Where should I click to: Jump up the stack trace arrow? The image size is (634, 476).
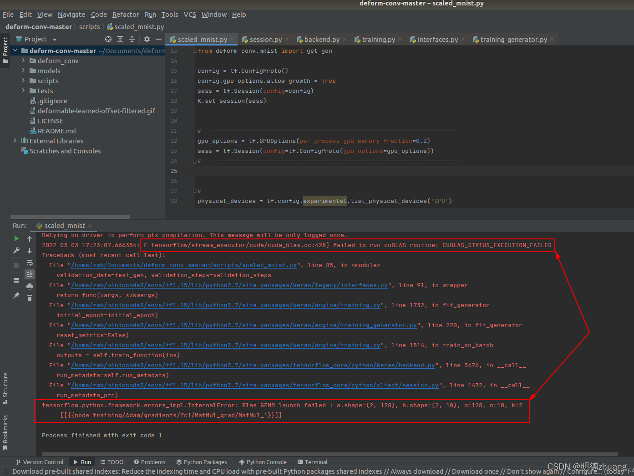pyautogui.click(x=30, y=238)
